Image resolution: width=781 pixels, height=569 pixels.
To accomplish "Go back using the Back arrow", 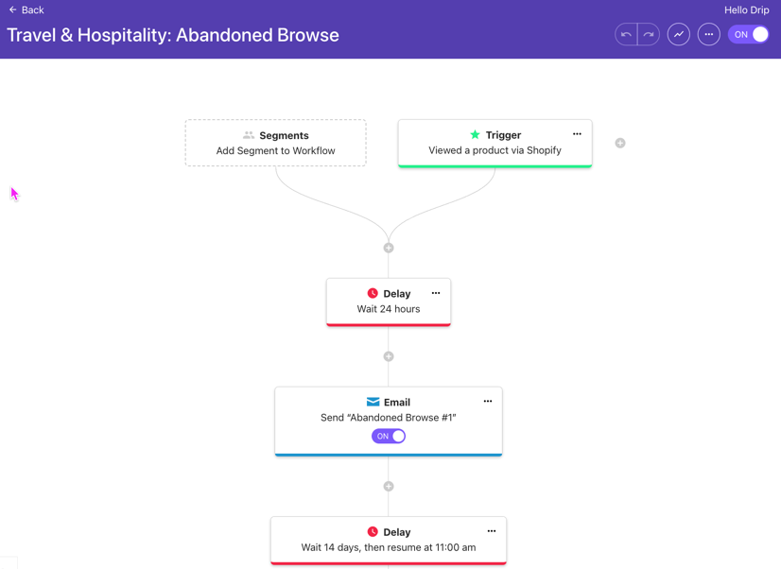I will 26,10.
